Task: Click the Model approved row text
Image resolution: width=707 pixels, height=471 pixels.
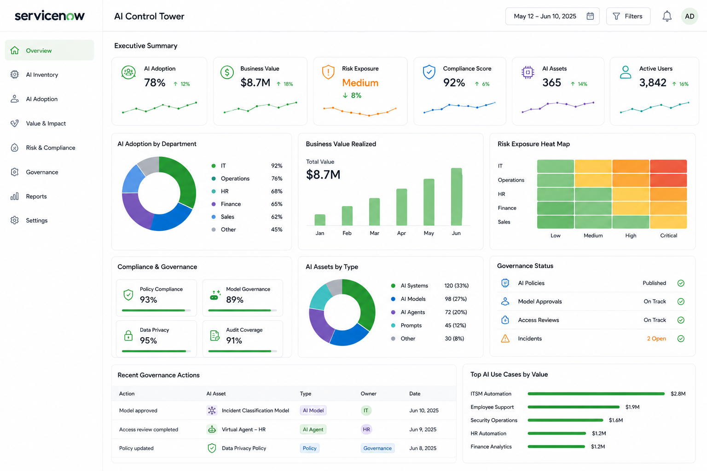Action: pos(138,410)
